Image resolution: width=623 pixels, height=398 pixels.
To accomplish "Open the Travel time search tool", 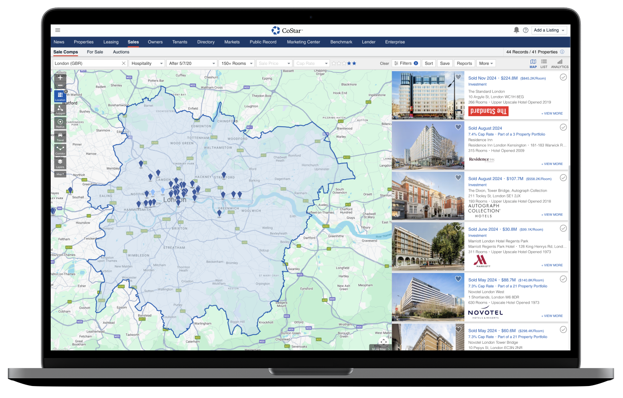I will click(60, 136).
